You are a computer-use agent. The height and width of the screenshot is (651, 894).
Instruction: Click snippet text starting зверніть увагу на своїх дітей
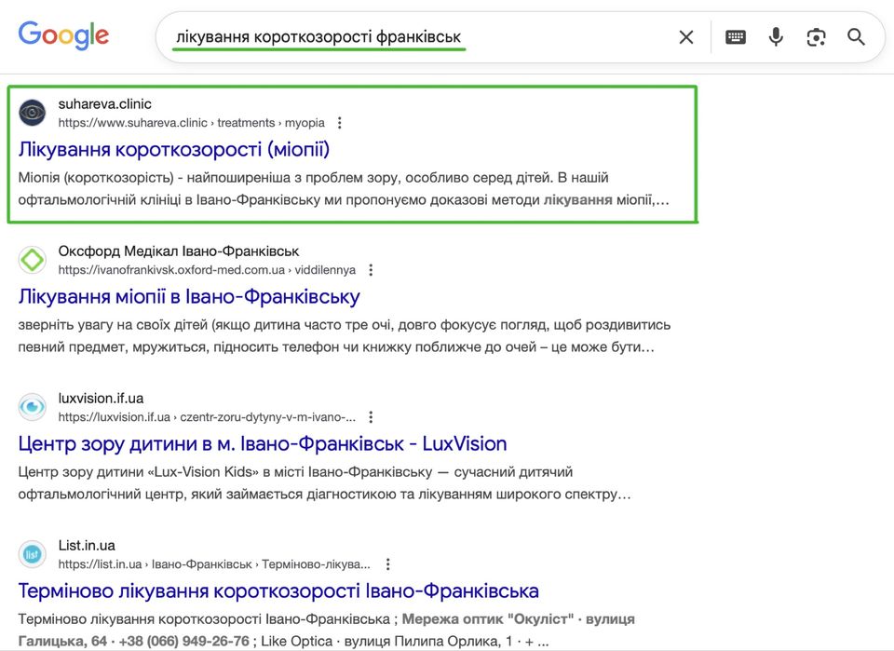pos(344,336)
